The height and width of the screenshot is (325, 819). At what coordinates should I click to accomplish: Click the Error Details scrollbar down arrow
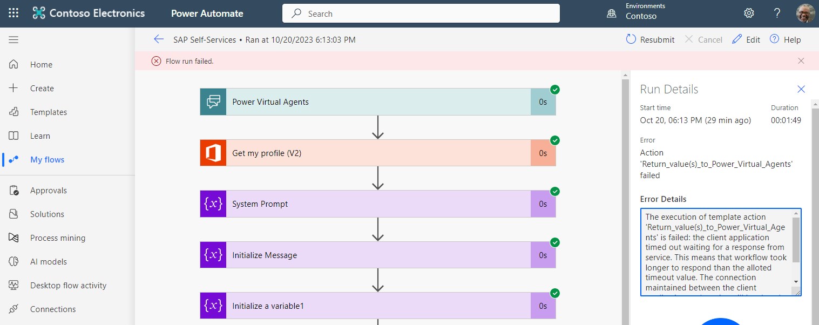(x=796, y=282)
